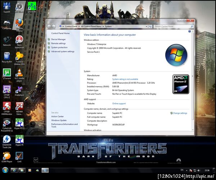Open Remote settings link
216x180 pixels.
pyautogui.click(x=58, y=43)
